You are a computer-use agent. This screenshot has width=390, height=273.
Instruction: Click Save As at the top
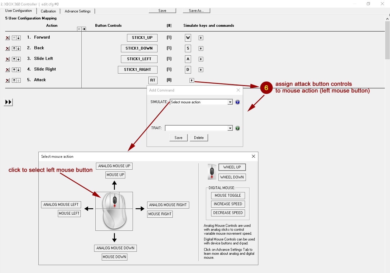click(196, 11)
